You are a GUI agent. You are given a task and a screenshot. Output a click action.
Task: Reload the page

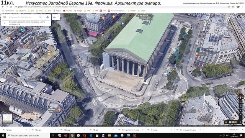(x=11, y=7)
